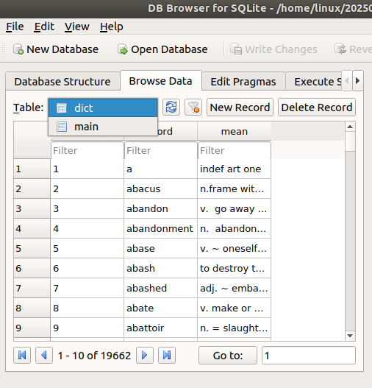Switch to the Database Structure tab
This screenshot has height=388, width=372.
point(62,82)
